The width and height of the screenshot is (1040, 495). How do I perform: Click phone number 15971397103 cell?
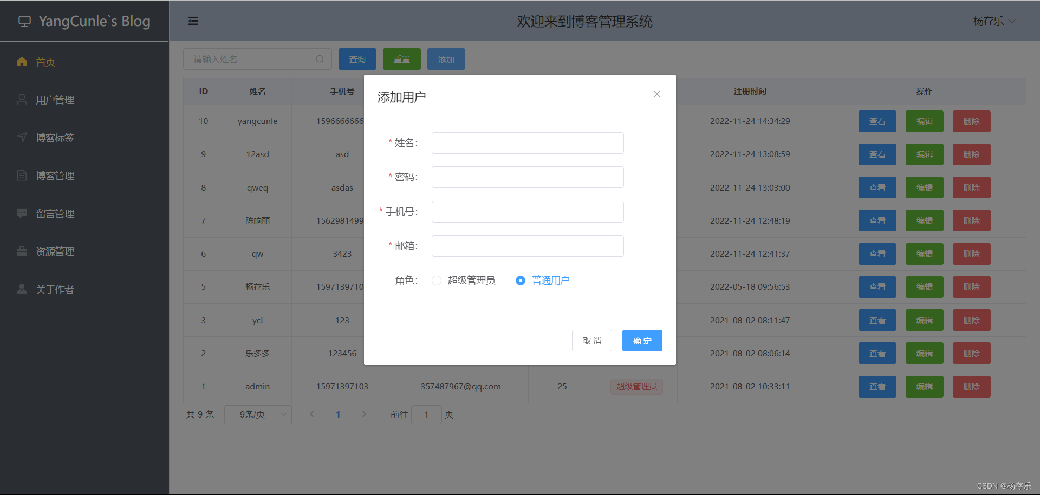(x=342, y=387)
